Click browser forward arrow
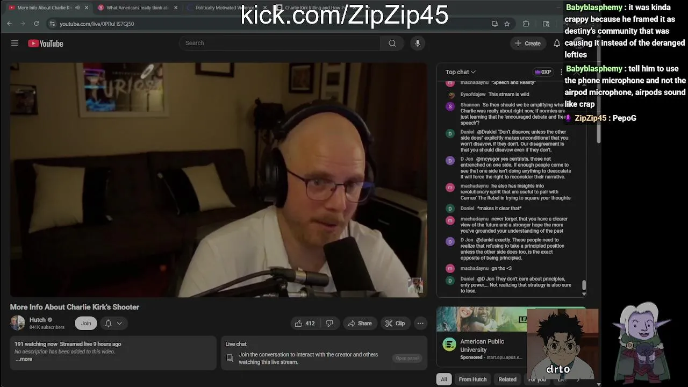 (23, 24)
